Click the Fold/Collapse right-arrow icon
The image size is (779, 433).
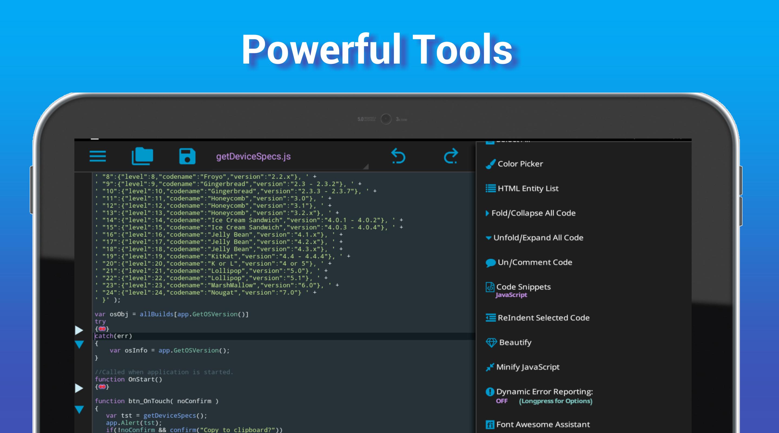pyautogui.click(x=487, y=213)
